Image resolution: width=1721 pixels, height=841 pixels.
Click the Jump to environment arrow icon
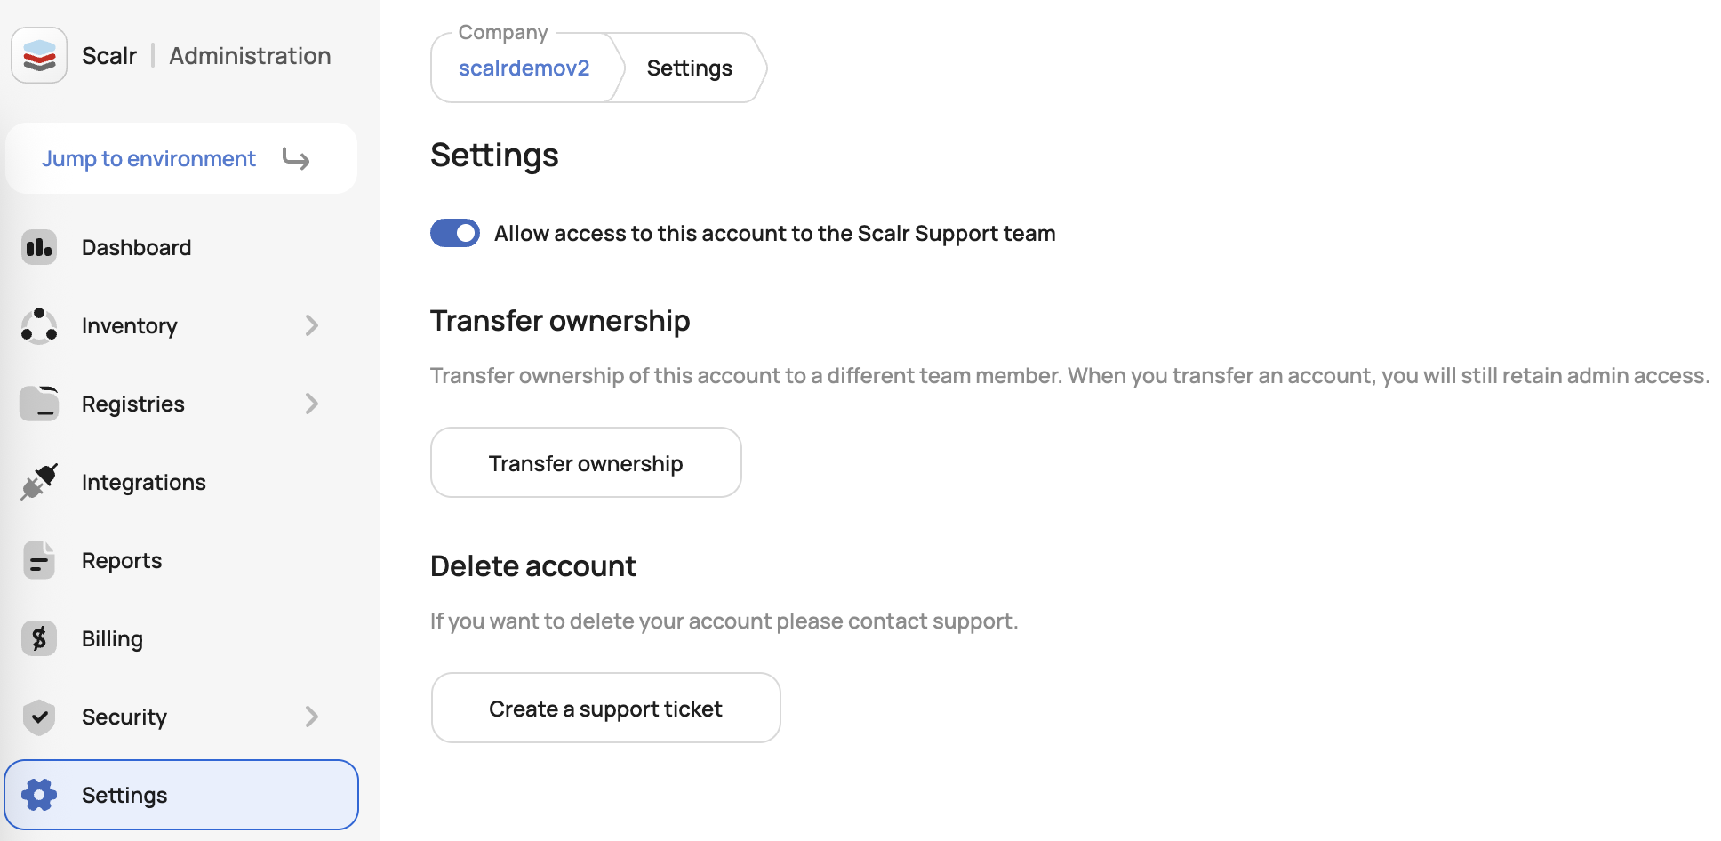tap(296, 158)
